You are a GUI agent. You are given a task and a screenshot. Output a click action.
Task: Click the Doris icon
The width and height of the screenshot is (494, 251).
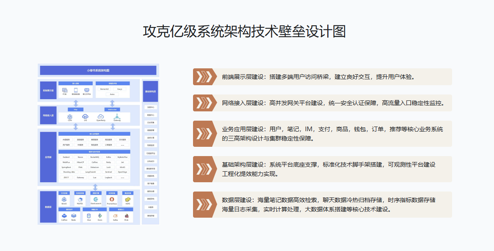(x=100, y=216)
